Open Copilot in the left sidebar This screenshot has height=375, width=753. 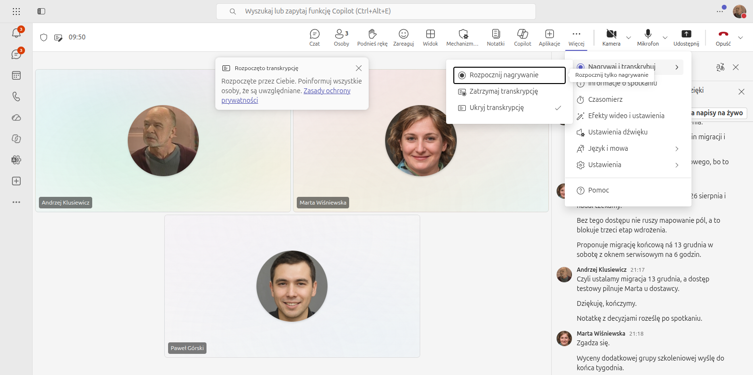tap(16, 139)
